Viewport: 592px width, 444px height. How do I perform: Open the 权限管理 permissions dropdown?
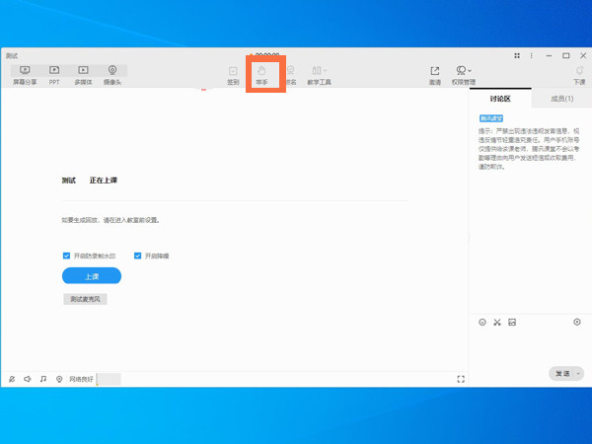click(x=463, y=72)
